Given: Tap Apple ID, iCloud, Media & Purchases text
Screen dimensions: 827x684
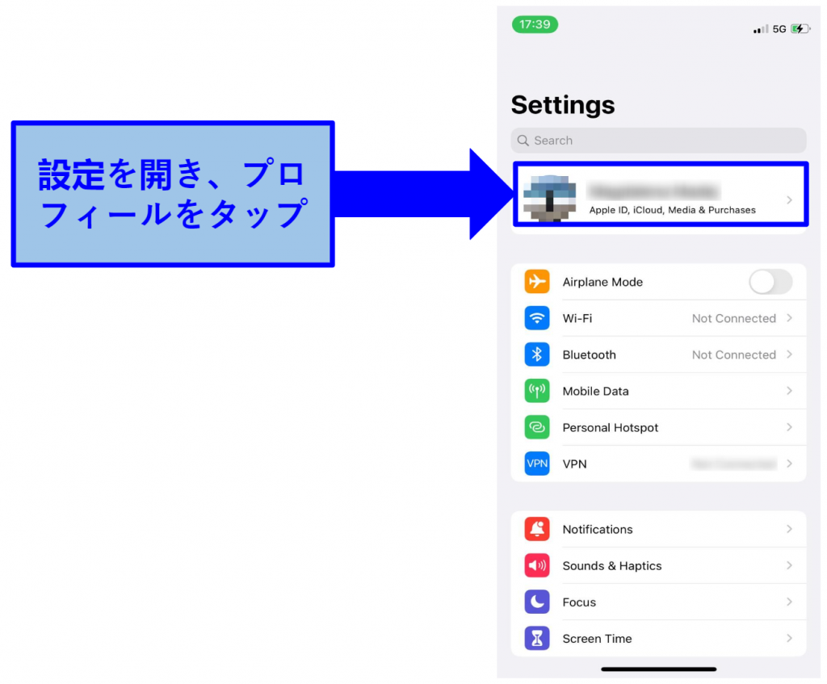Looking at the screenshot, I should coord(672,210).
